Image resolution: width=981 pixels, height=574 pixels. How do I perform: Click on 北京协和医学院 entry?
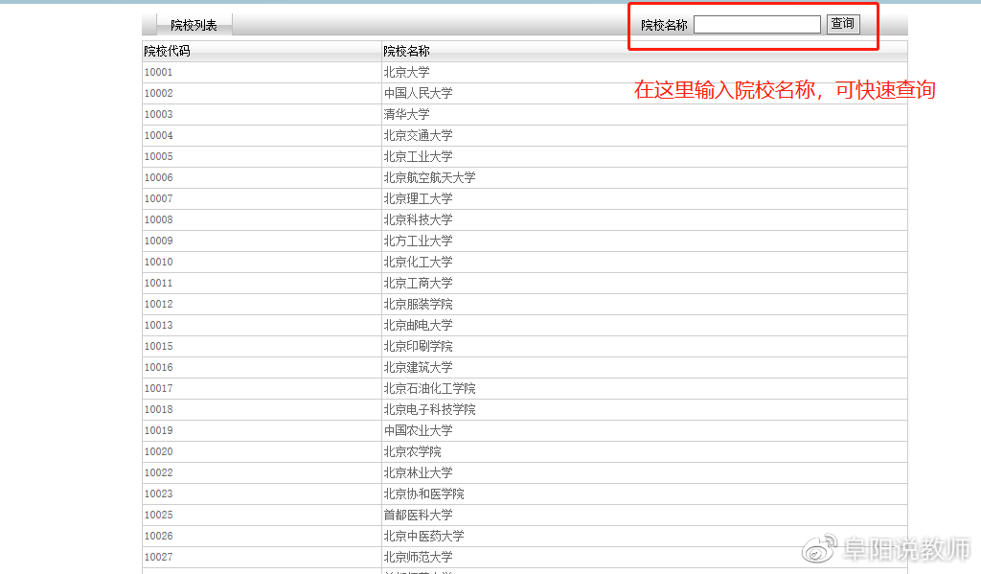pyautogui.click(x=424, y=494)
